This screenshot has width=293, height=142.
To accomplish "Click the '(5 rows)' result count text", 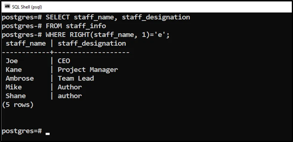I will (x=18, y=105).
